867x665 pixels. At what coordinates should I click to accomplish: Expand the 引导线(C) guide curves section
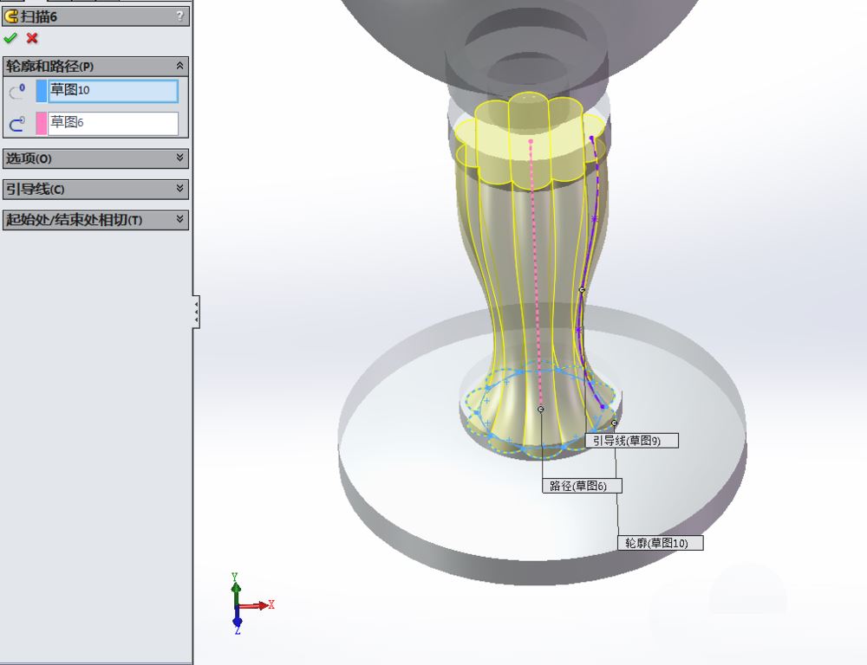click(179, 189)
